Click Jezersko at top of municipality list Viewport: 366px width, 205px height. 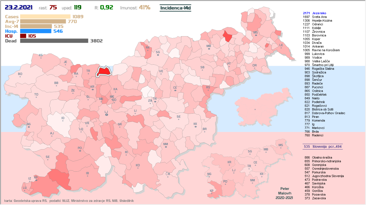click(319, 13)
